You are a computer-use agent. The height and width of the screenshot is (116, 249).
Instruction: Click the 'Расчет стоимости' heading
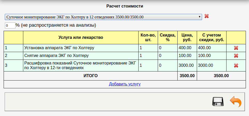click(125, 6)
